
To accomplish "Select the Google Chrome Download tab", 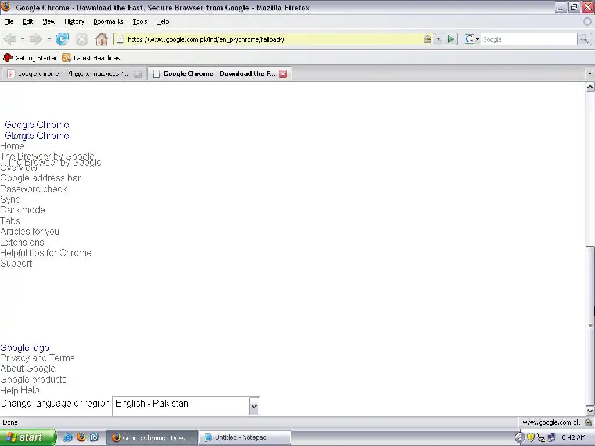I will (x=219, y=74).
